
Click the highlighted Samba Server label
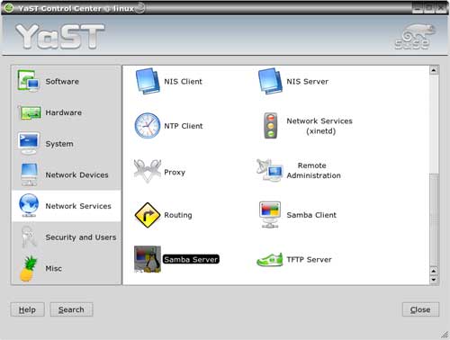pos(191,259)
